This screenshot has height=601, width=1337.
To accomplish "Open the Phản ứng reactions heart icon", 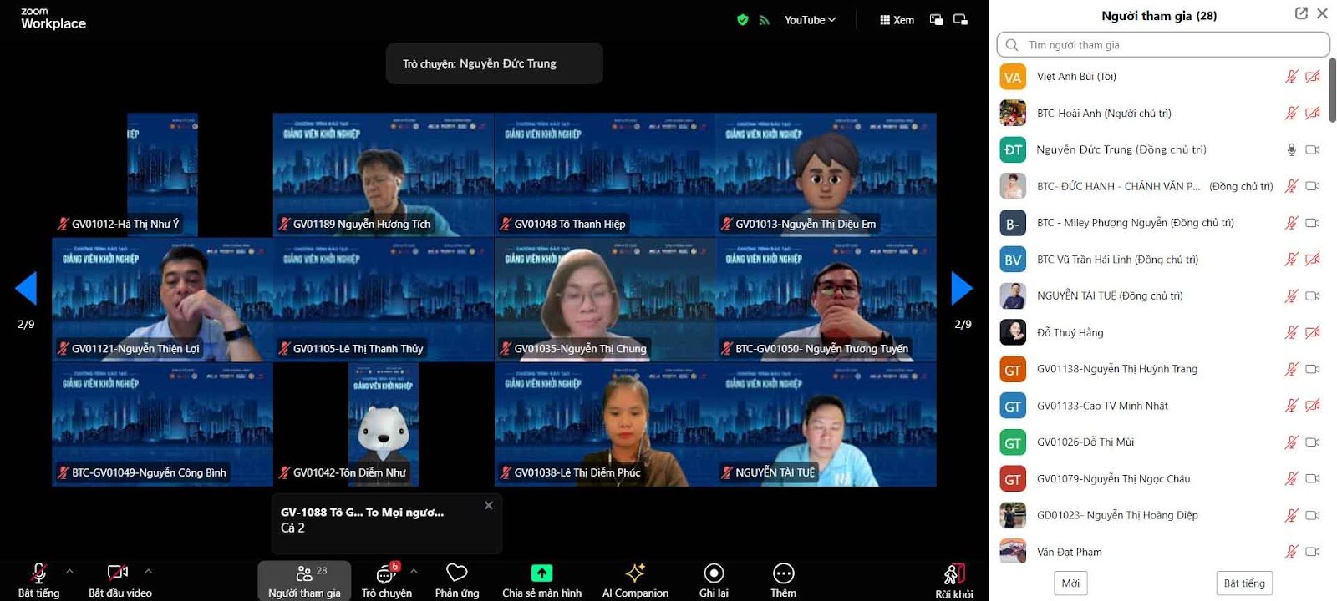I will click(x=456, y=573).
